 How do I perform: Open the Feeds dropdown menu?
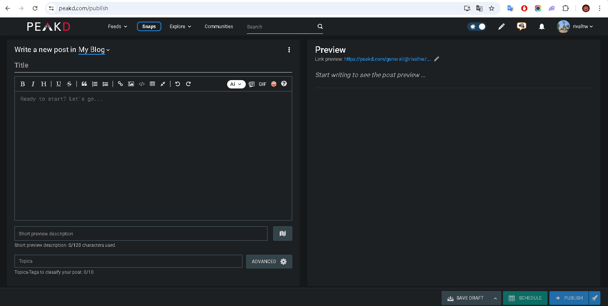point(118,27)
